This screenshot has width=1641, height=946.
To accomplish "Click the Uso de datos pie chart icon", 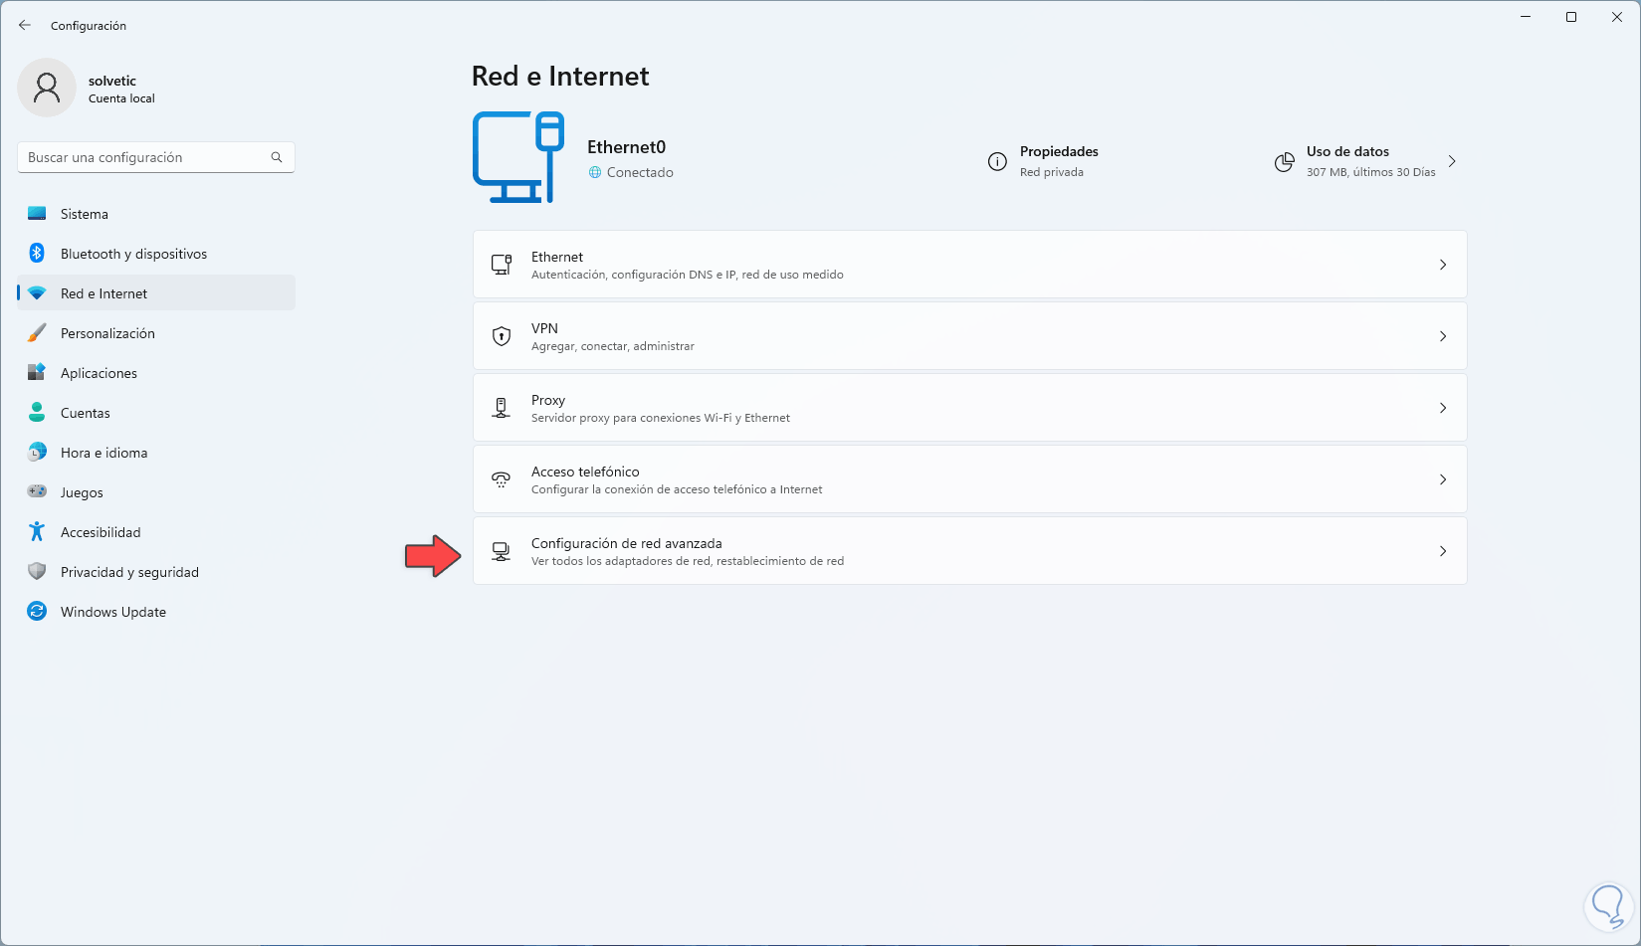I will pos(1285,161).
